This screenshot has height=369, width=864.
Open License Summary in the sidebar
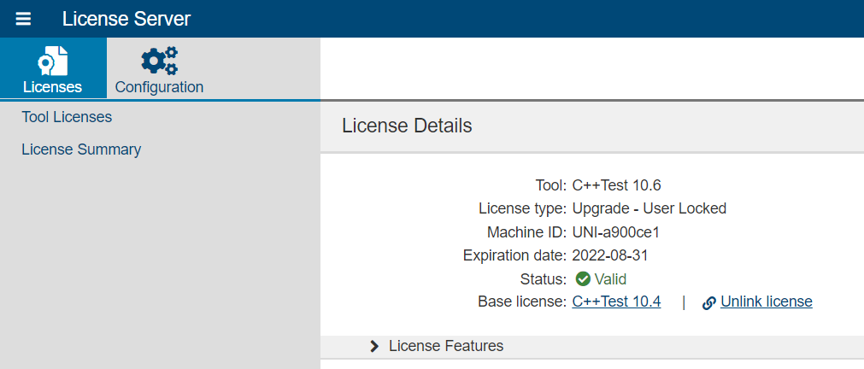pos(81,149)
